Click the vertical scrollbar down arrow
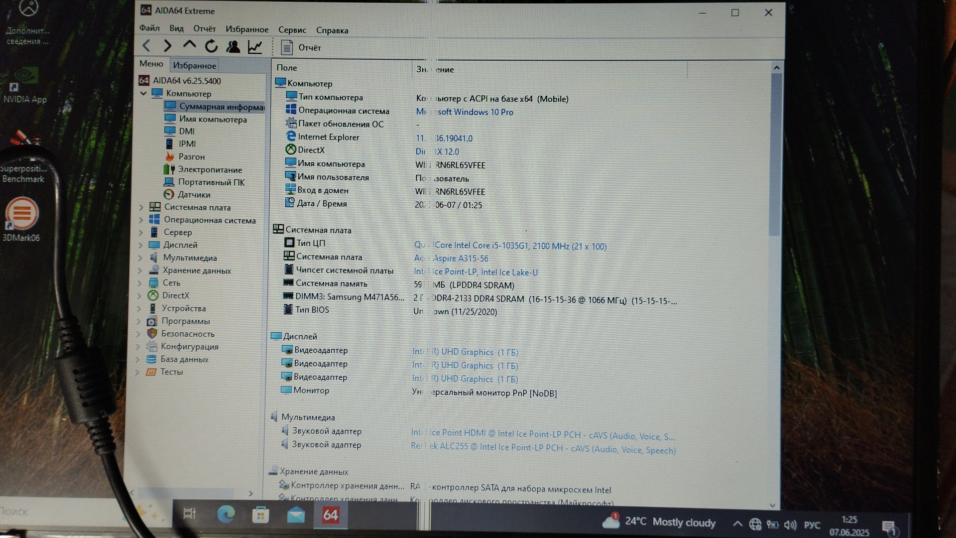Screen dimensions: 956x538 tap(772, 505)
